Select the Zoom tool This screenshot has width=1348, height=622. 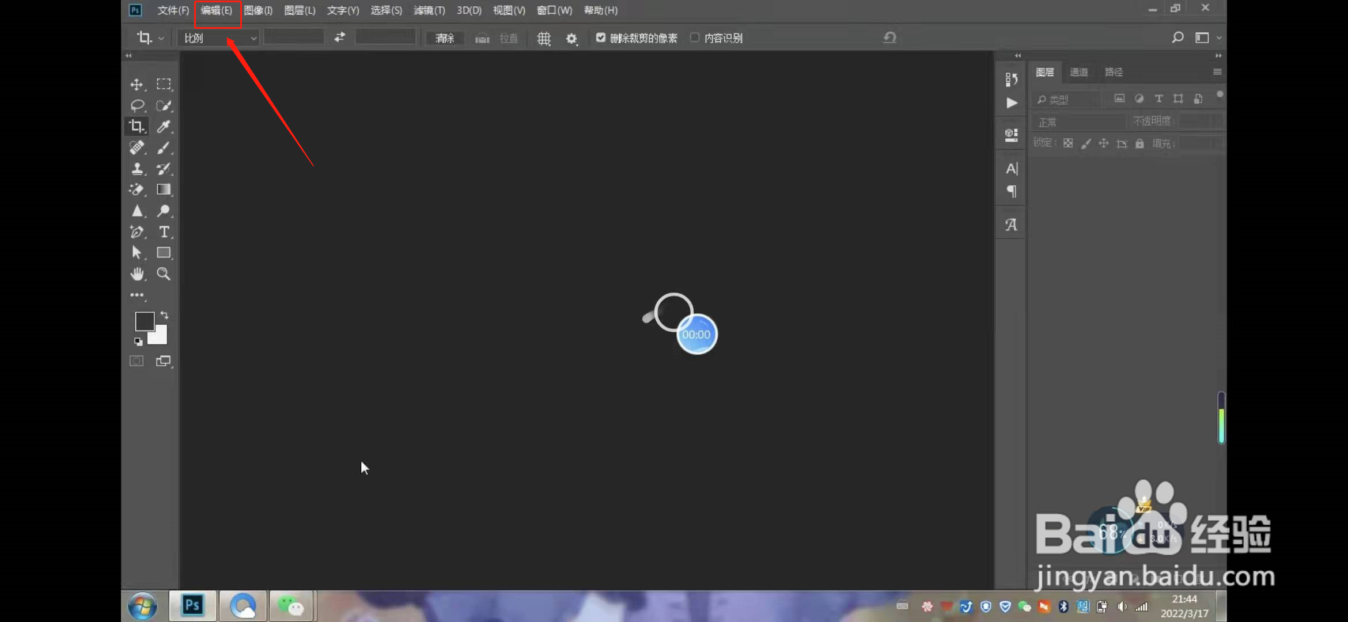tap(164, 274)
